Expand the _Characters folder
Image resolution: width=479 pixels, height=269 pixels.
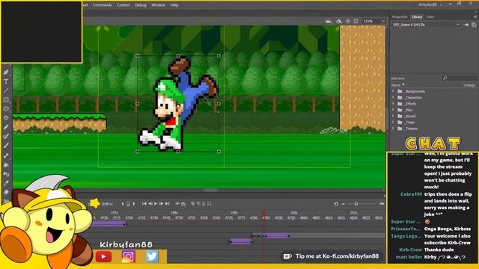394,98
